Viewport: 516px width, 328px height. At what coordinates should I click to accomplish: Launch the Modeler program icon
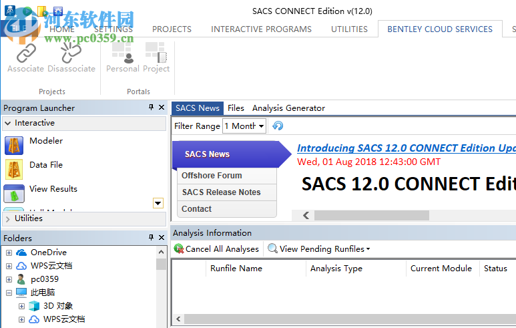click(x=14, y=146)
